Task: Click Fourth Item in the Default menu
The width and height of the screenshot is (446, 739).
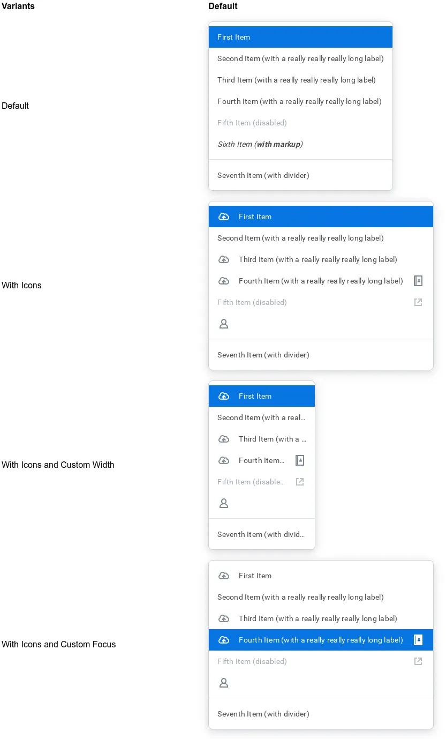Action: pyautogui.click(x=300, y=101)
